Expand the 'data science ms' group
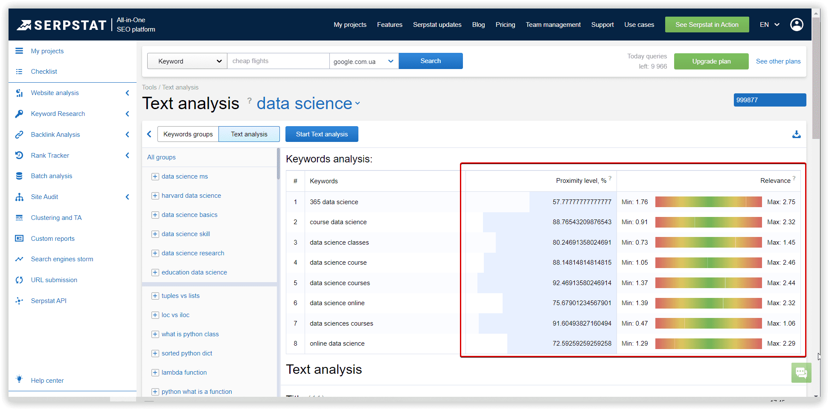This screenshot has width=829, height=410. (x=155, y=176)
